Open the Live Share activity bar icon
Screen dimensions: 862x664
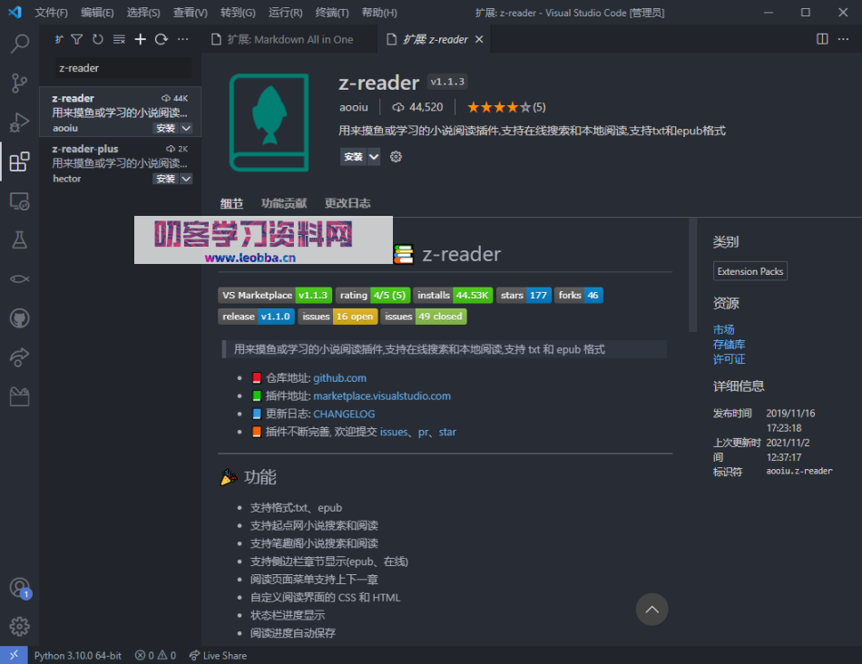click(19, 357)
